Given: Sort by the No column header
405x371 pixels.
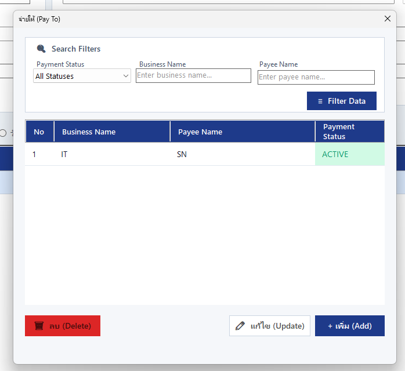Looking at the screenshot, I should [x=39, y=132].
